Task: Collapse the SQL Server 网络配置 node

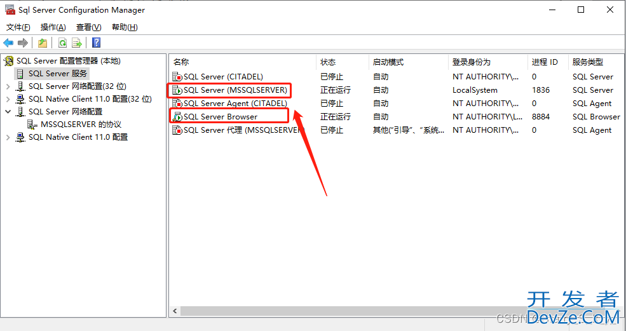Action: pos(8,112)
